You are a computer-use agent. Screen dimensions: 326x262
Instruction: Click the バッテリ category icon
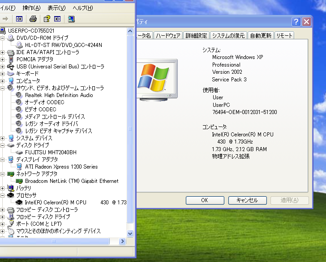point(11,188)
